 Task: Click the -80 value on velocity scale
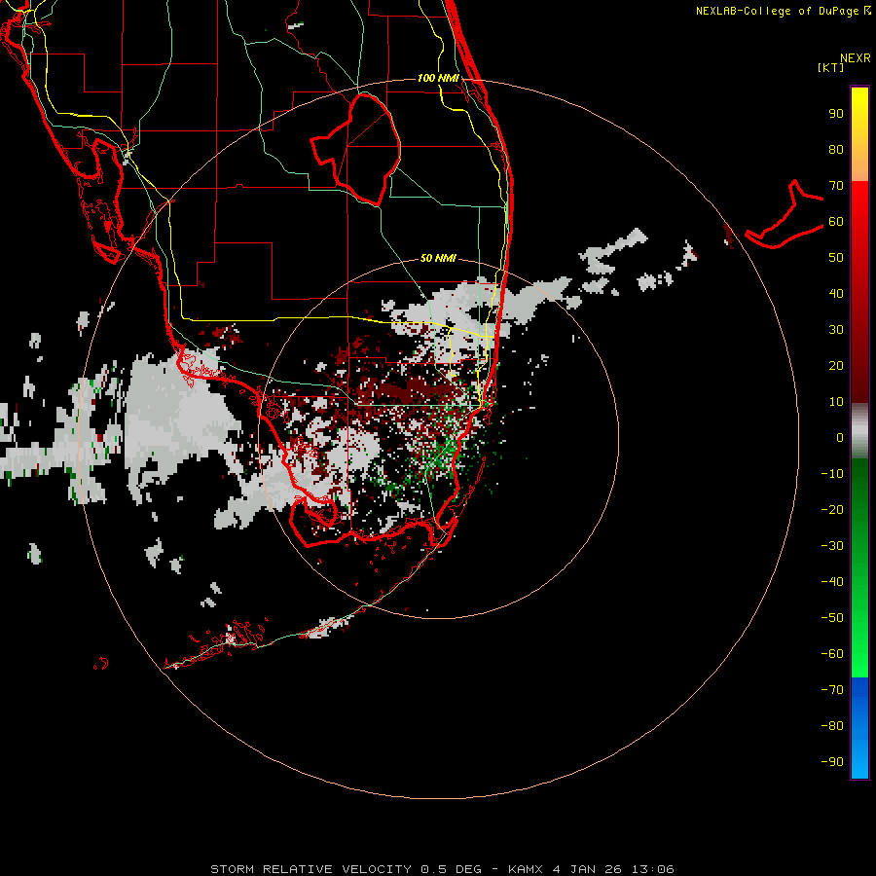832,726
